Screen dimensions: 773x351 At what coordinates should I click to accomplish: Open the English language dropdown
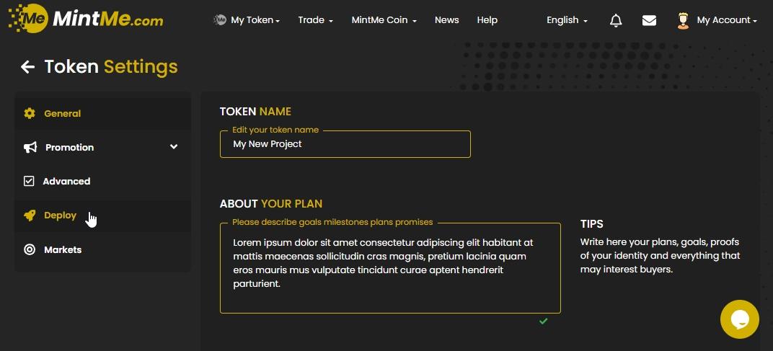567,20
